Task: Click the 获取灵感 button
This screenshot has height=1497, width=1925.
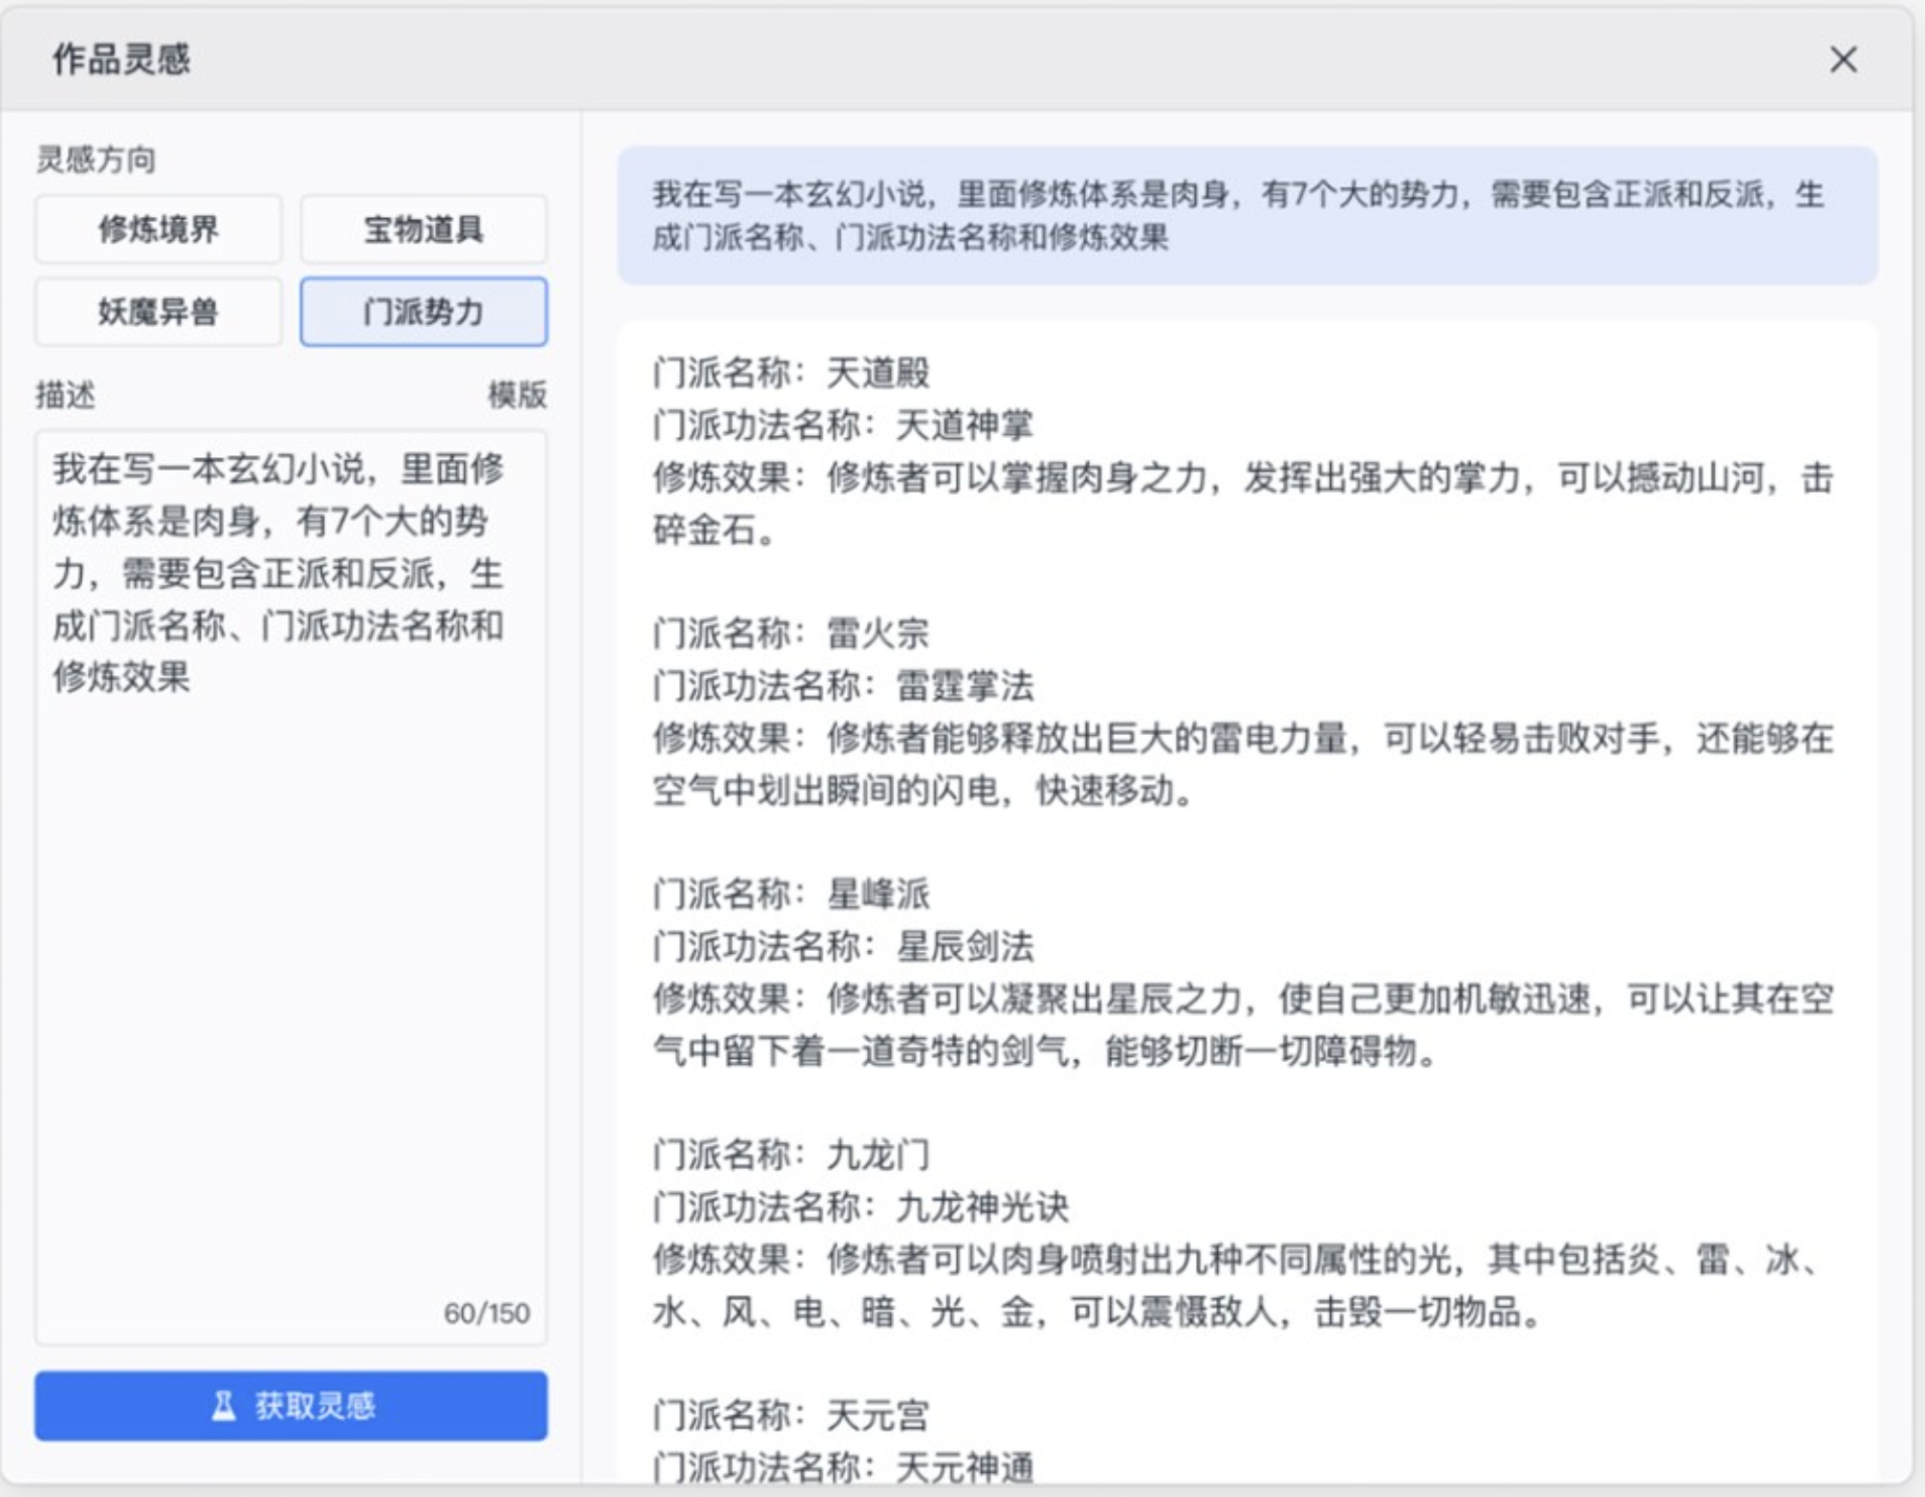Action: click(291, 1405)
